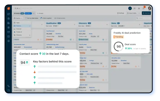Viewport: 160px width, 101px height.
Task: Open the kebab menu on the $5,500 deal card
Action: (73, 39)
